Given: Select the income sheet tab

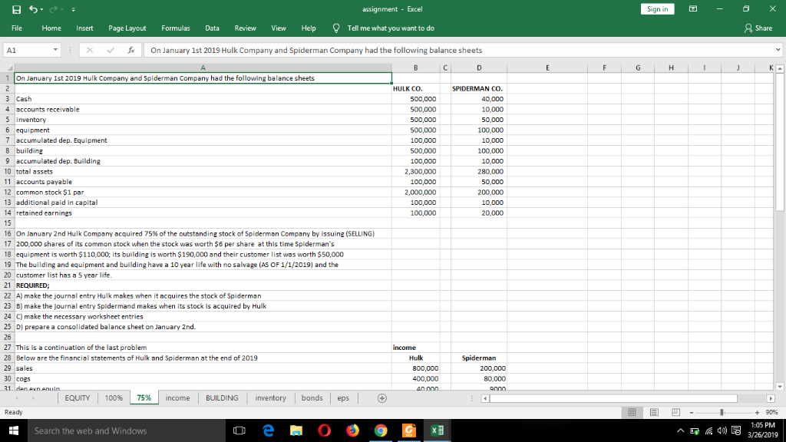Looking at the screenshot, I should coord(180,397).
